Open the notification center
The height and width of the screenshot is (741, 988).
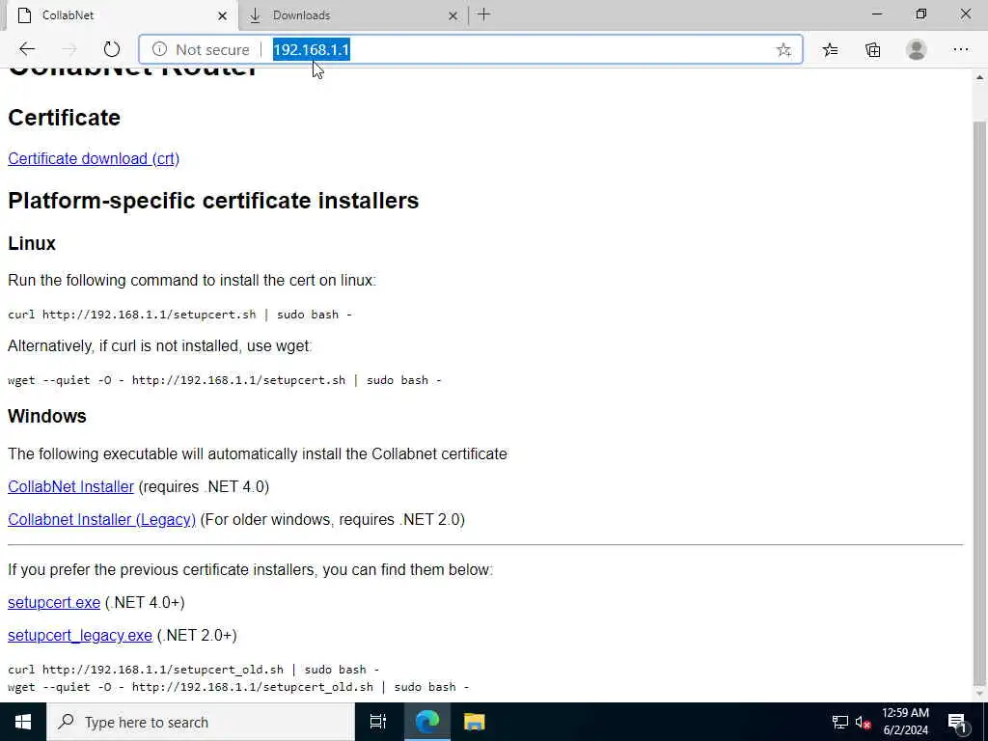click(x=957, y=722)
